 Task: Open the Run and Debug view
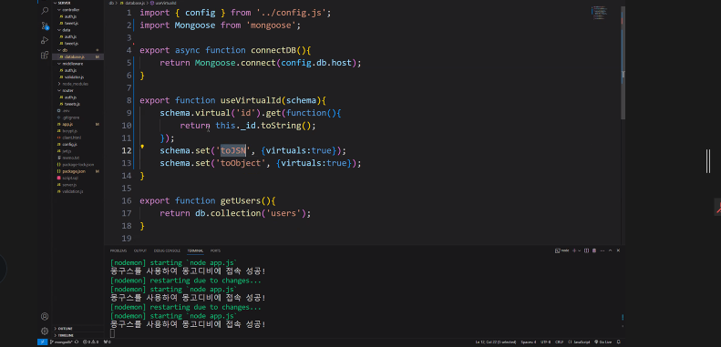45,40
